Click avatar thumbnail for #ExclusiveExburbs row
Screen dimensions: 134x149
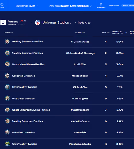(x=7, y=144)
